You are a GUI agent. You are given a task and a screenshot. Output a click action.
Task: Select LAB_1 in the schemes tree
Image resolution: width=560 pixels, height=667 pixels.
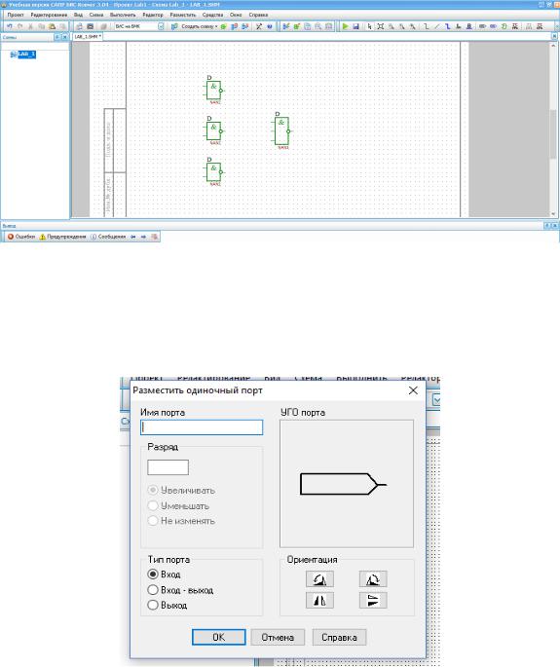click(26, 54)
